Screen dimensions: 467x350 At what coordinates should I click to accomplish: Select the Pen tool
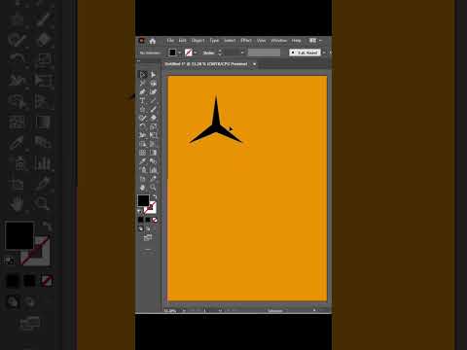point(143,92)
